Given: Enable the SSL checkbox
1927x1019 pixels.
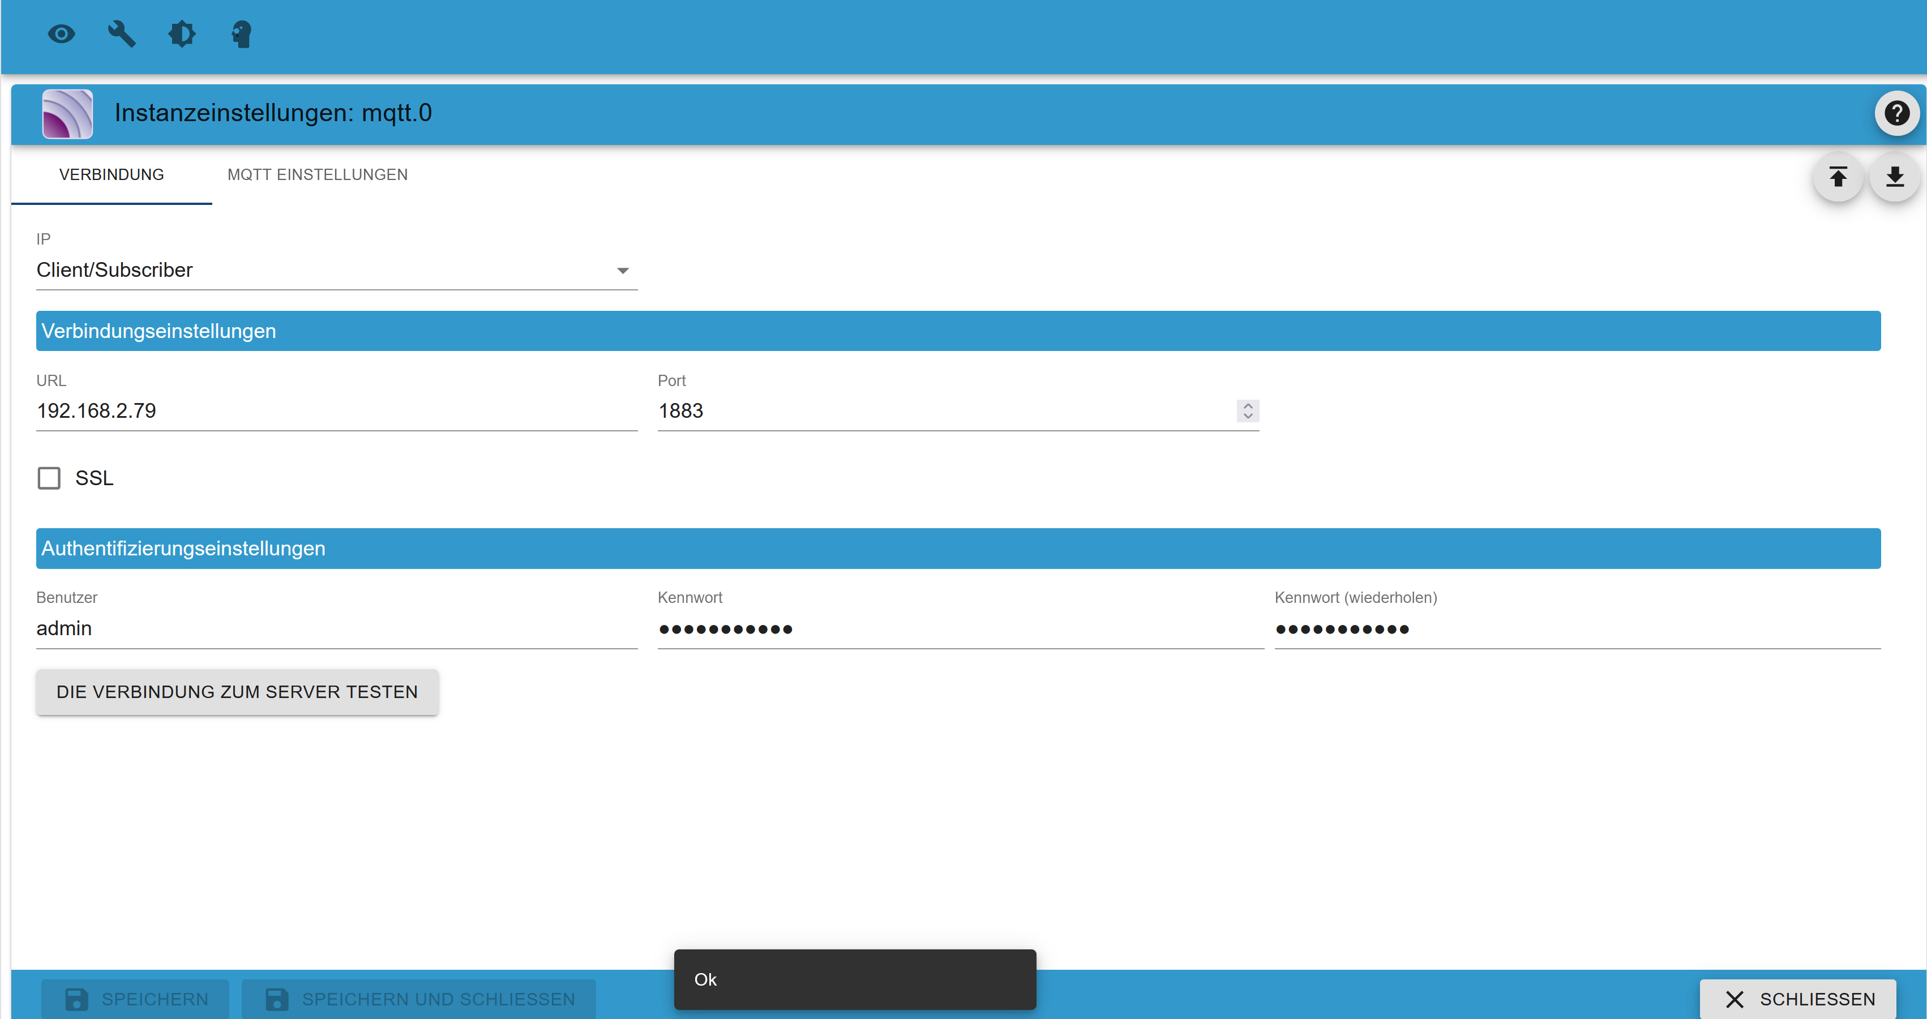Looking at the screenshot, I should click(x=49, y=478).
